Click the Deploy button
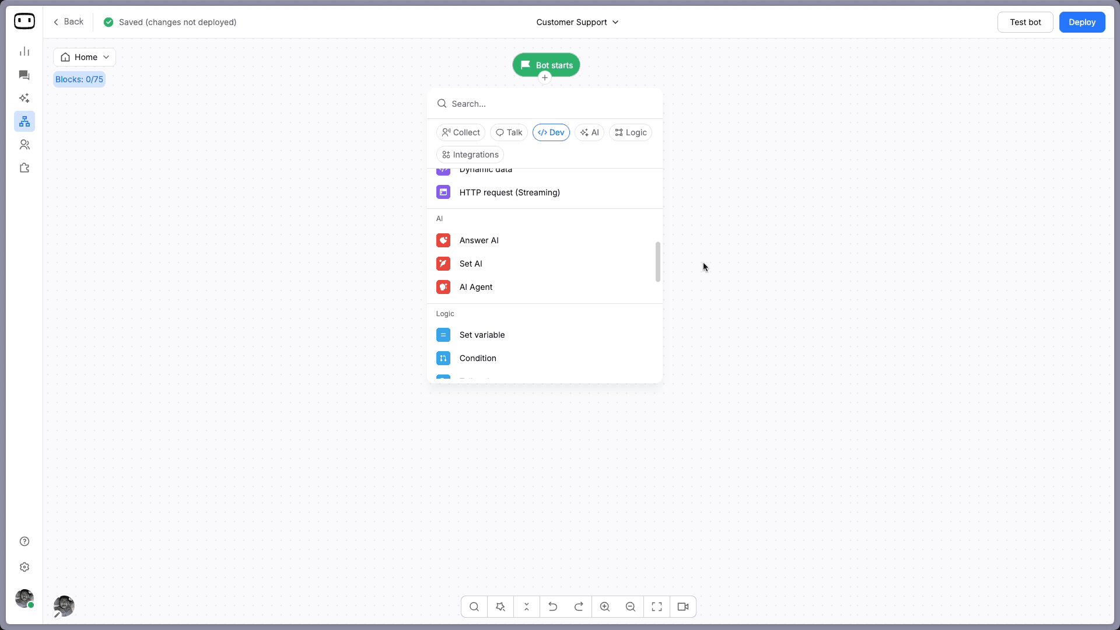 1081,22
